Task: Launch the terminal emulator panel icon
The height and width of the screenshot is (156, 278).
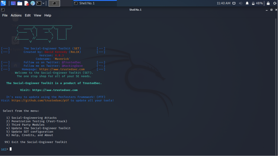Action: [39, 3]
